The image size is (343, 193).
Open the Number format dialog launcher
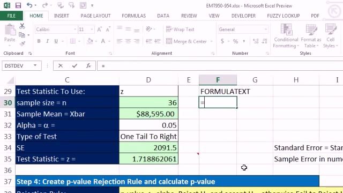click(267, 54)
